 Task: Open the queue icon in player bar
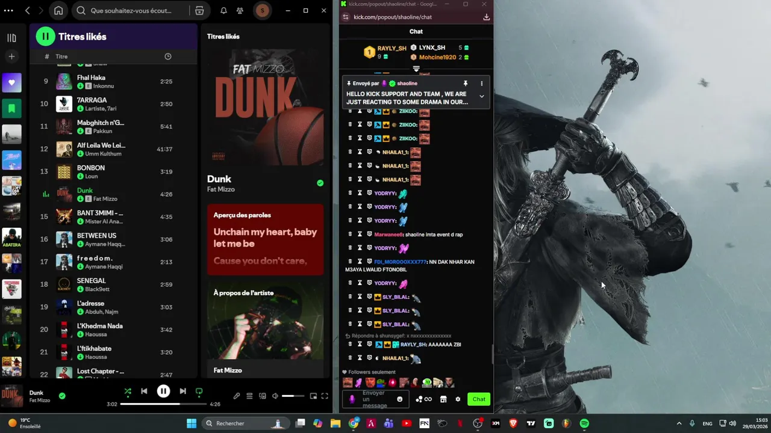(x=249, y=396)
